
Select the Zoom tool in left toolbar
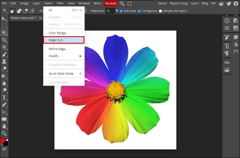[x=4, y=133]
